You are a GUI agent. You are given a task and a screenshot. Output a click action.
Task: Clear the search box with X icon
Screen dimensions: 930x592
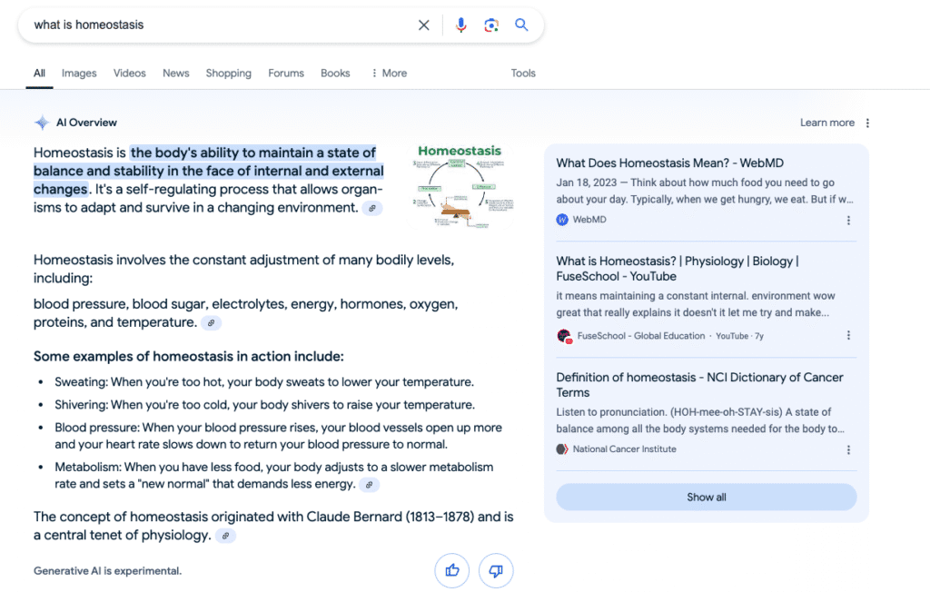[x=423, y=25]
